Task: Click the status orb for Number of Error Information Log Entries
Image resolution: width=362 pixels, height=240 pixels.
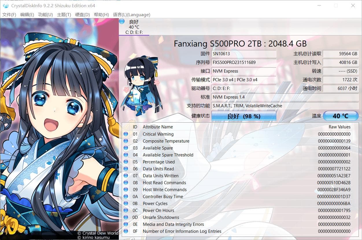Action: tap(126, 231)
